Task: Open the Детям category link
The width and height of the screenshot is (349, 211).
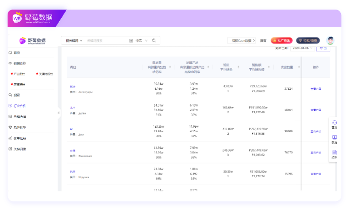Action: (72, 108)
